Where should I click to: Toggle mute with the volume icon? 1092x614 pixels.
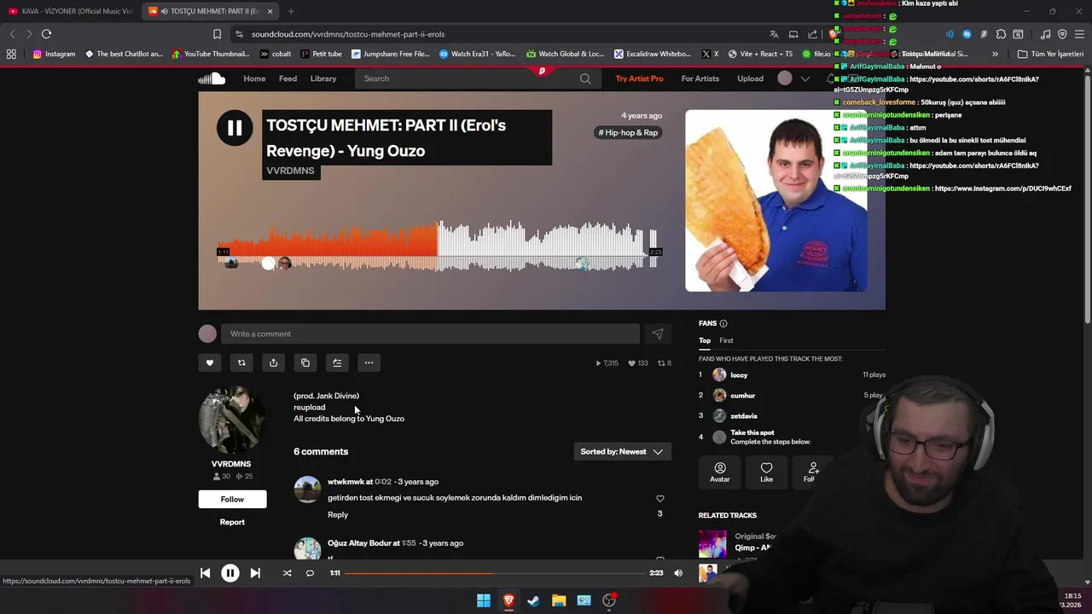(x=678, y=573)
